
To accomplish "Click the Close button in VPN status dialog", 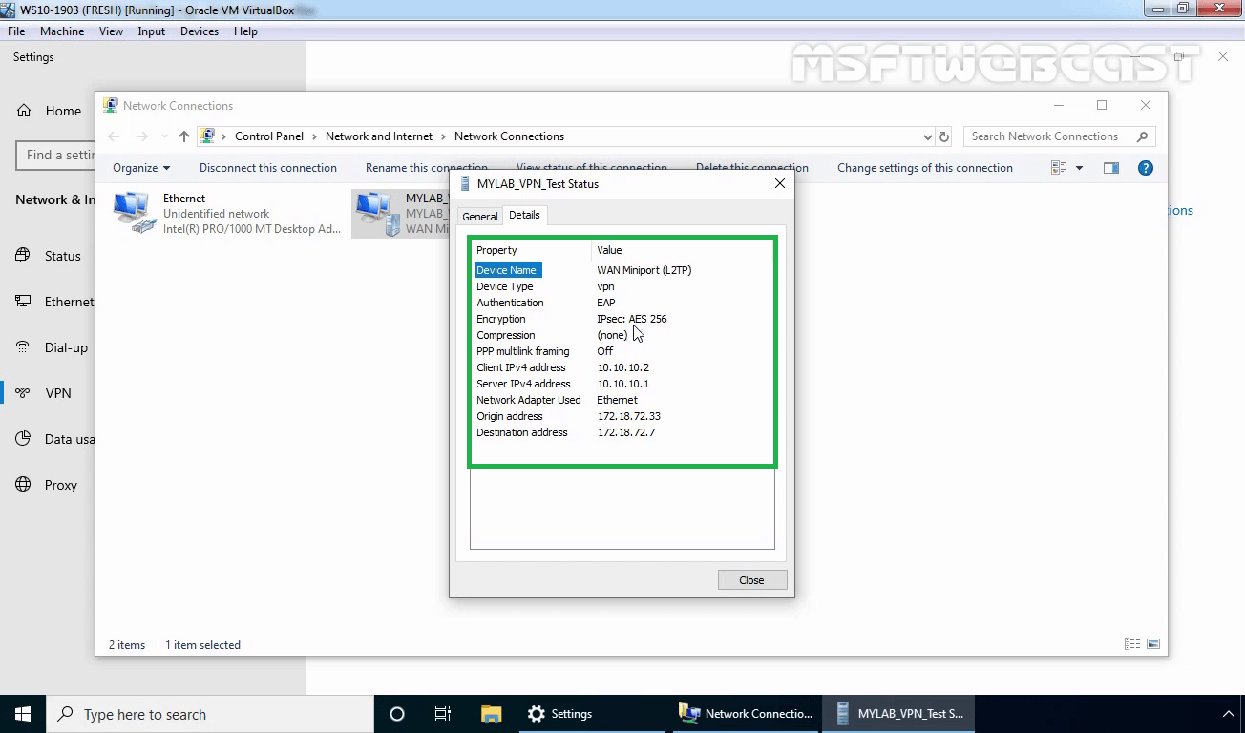I will tap(751, 579).
